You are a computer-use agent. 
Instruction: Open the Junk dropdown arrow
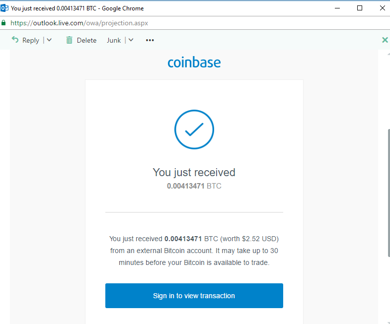131,40
